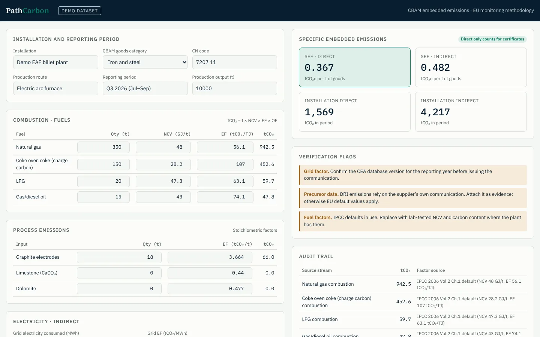Edit LPG quantity field

coord(103,181)
